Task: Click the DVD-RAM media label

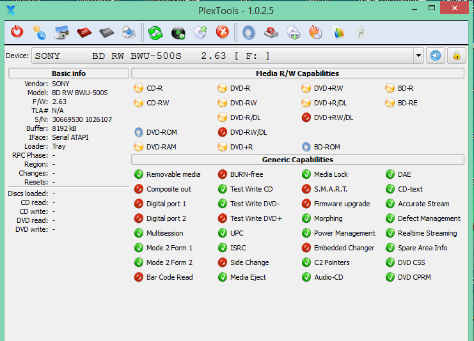Action: click(x=161, y=147)
